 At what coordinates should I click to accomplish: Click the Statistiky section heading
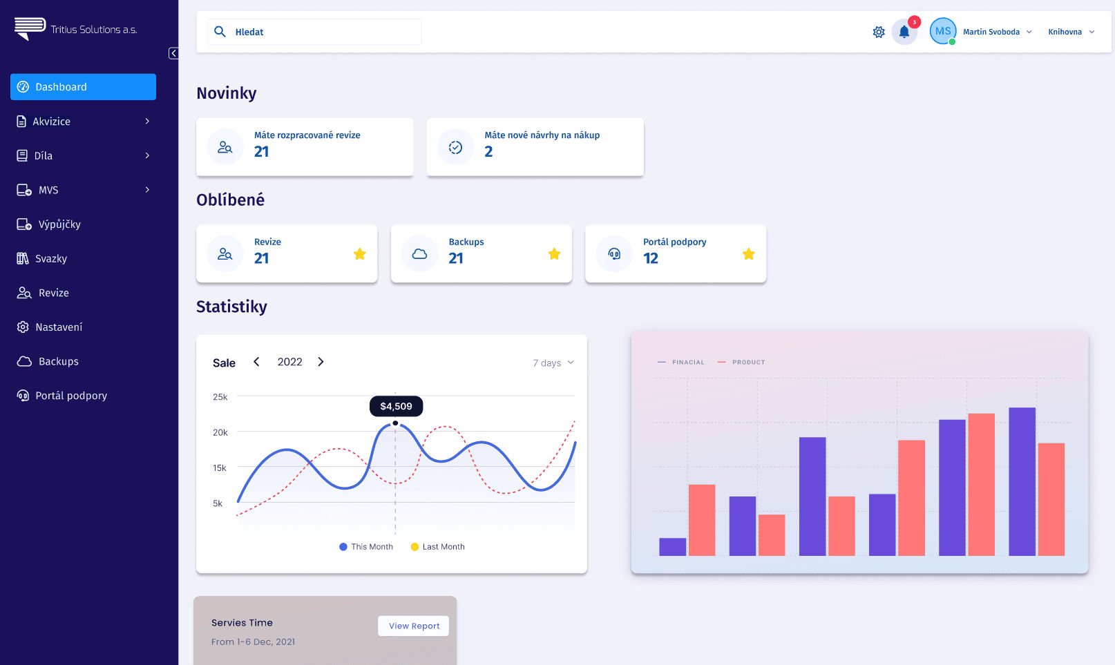coord(231,307)
